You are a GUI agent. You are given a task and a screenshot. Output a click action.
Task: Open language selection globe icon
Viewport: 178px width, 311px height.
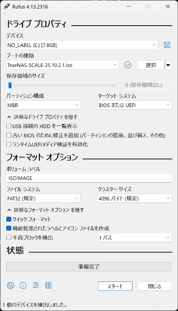coord(10,286)
